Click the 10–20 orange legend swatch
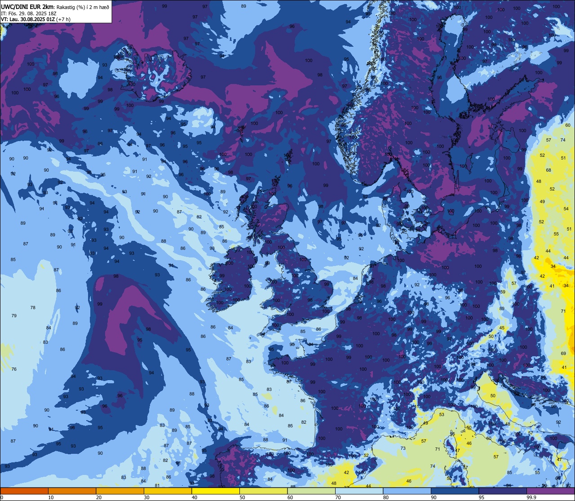The height and width of the screenshot is (501, 575). (72, 491)
